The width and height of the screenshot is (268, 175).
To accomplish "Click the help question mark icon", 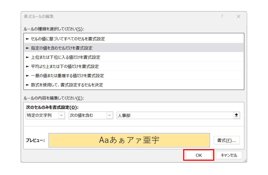I will (222, 17).
